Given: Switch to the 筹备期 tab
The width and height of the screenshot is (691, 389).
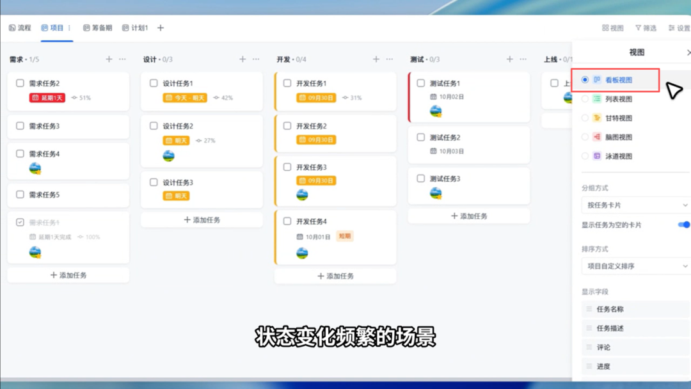Looking at the screenshot, I should (97, 28).
